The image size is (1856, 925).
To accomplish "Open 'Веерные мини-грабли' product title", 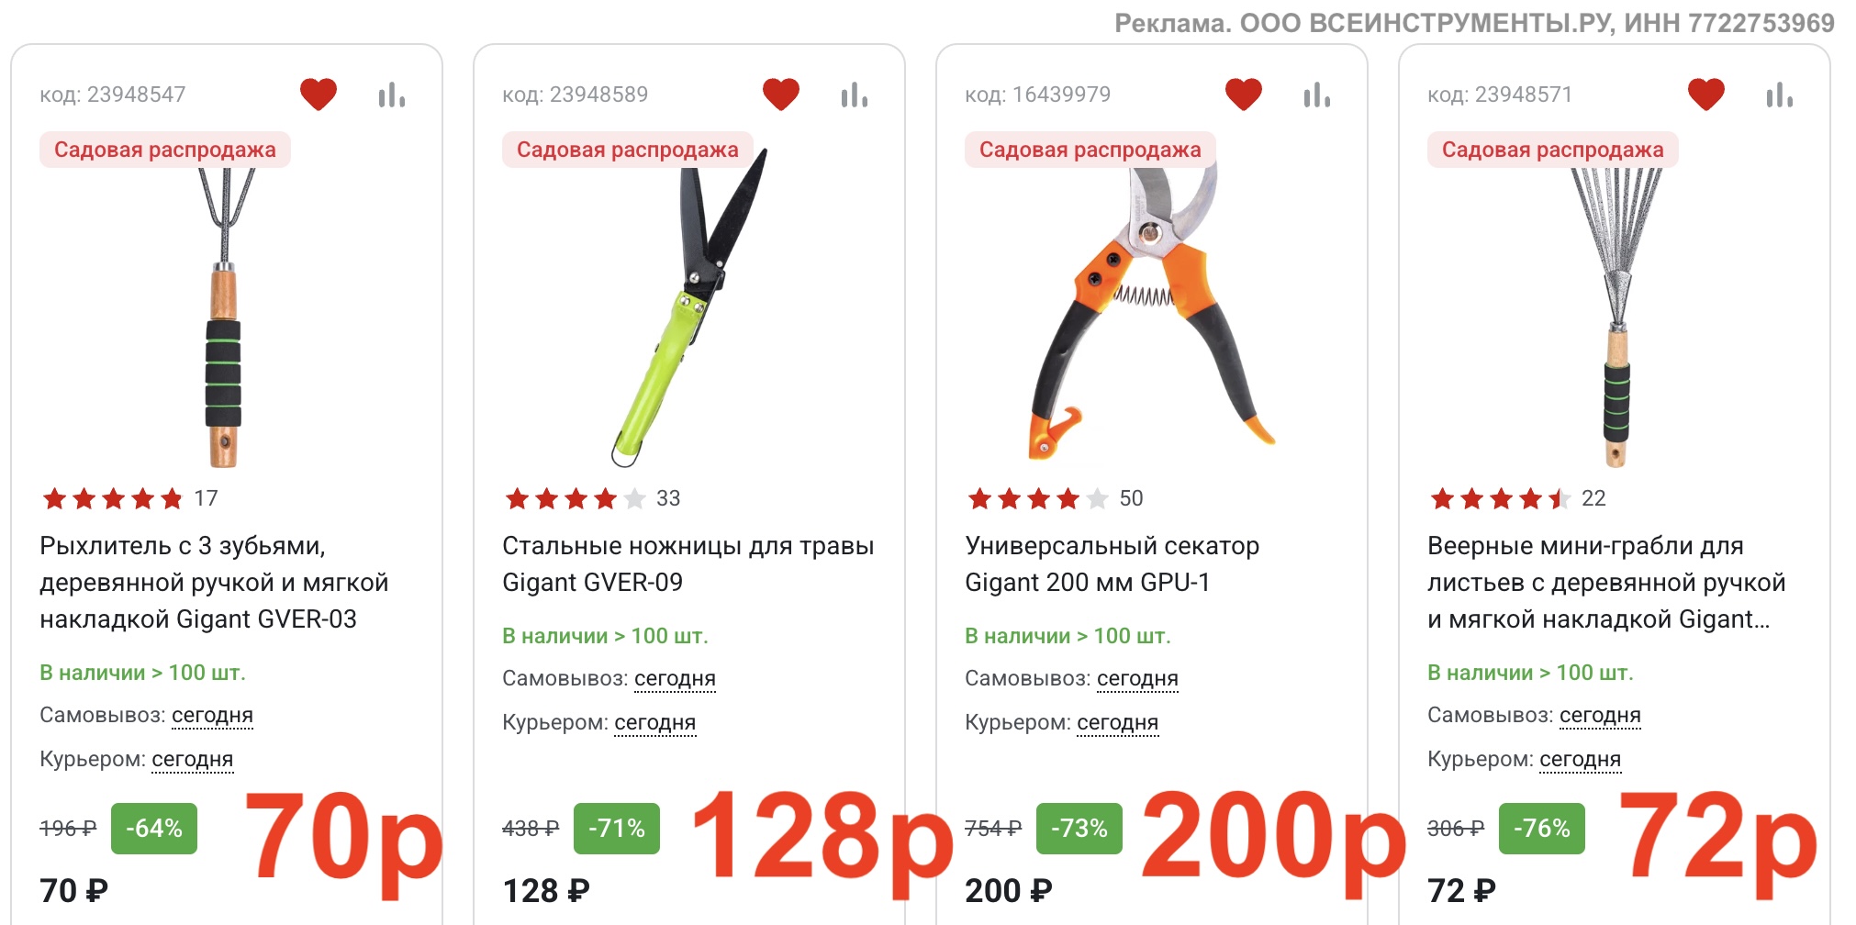I will [1606, 583].
